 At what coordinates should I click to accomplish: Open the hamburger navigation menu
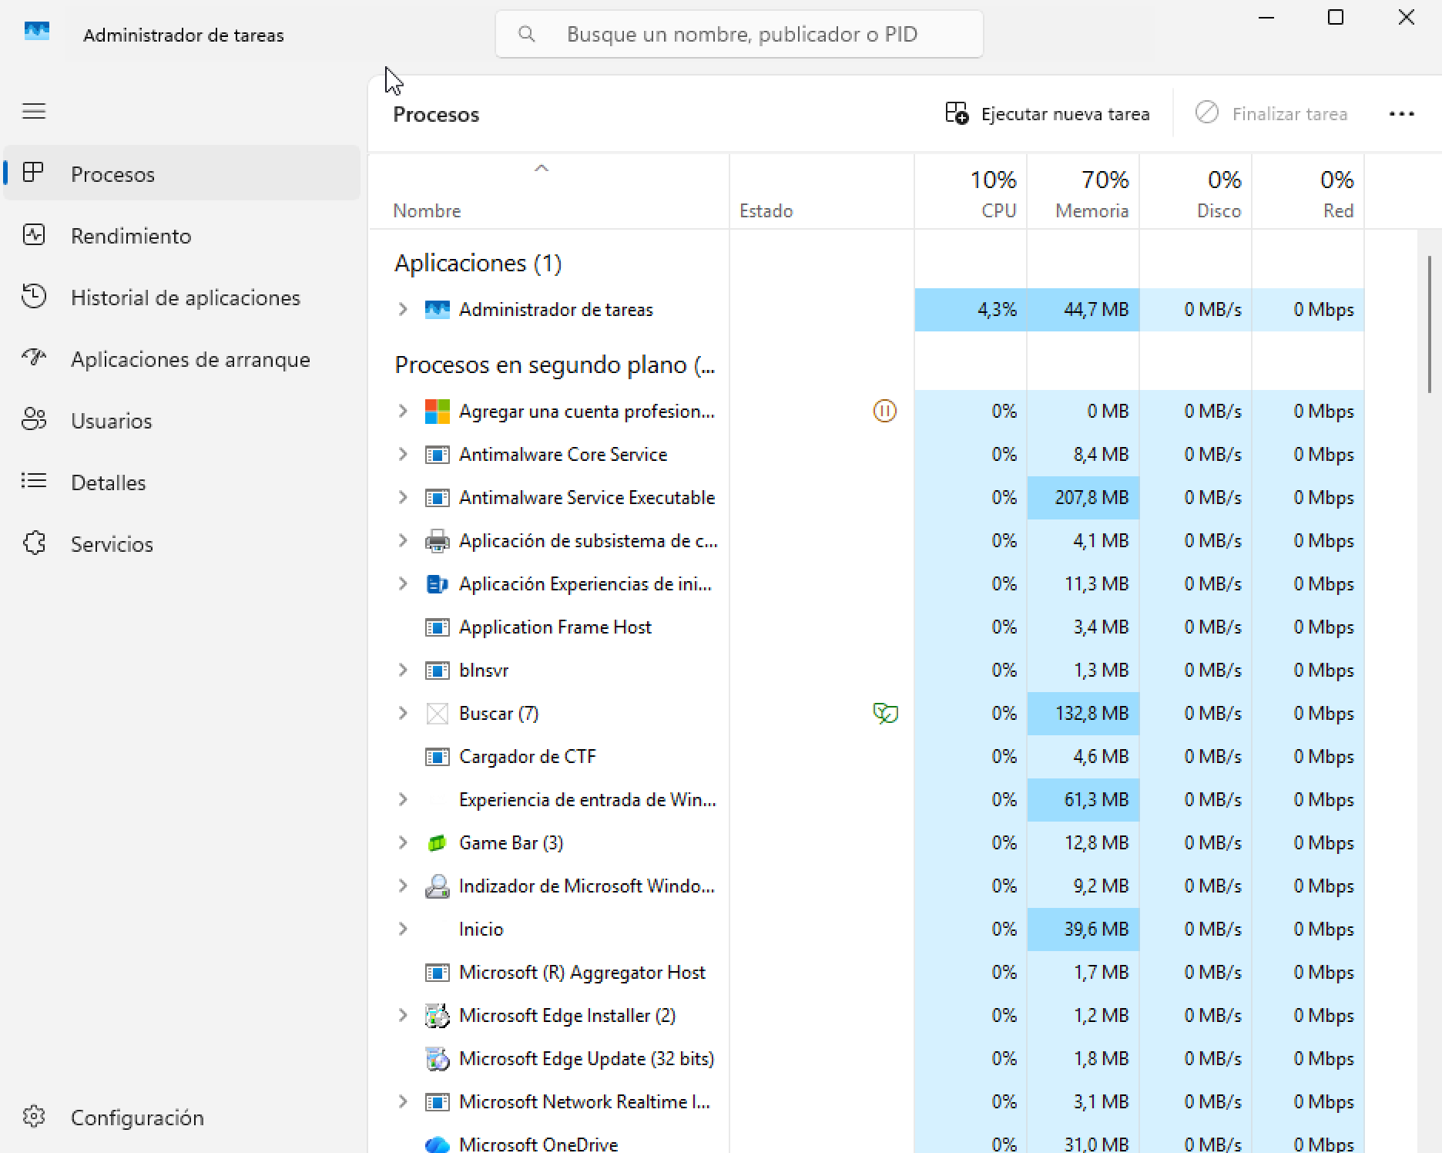(34, 112)
